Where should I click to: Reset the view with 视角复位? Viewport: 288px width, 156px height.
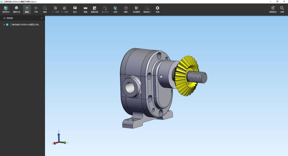click(x=273, y=9)
